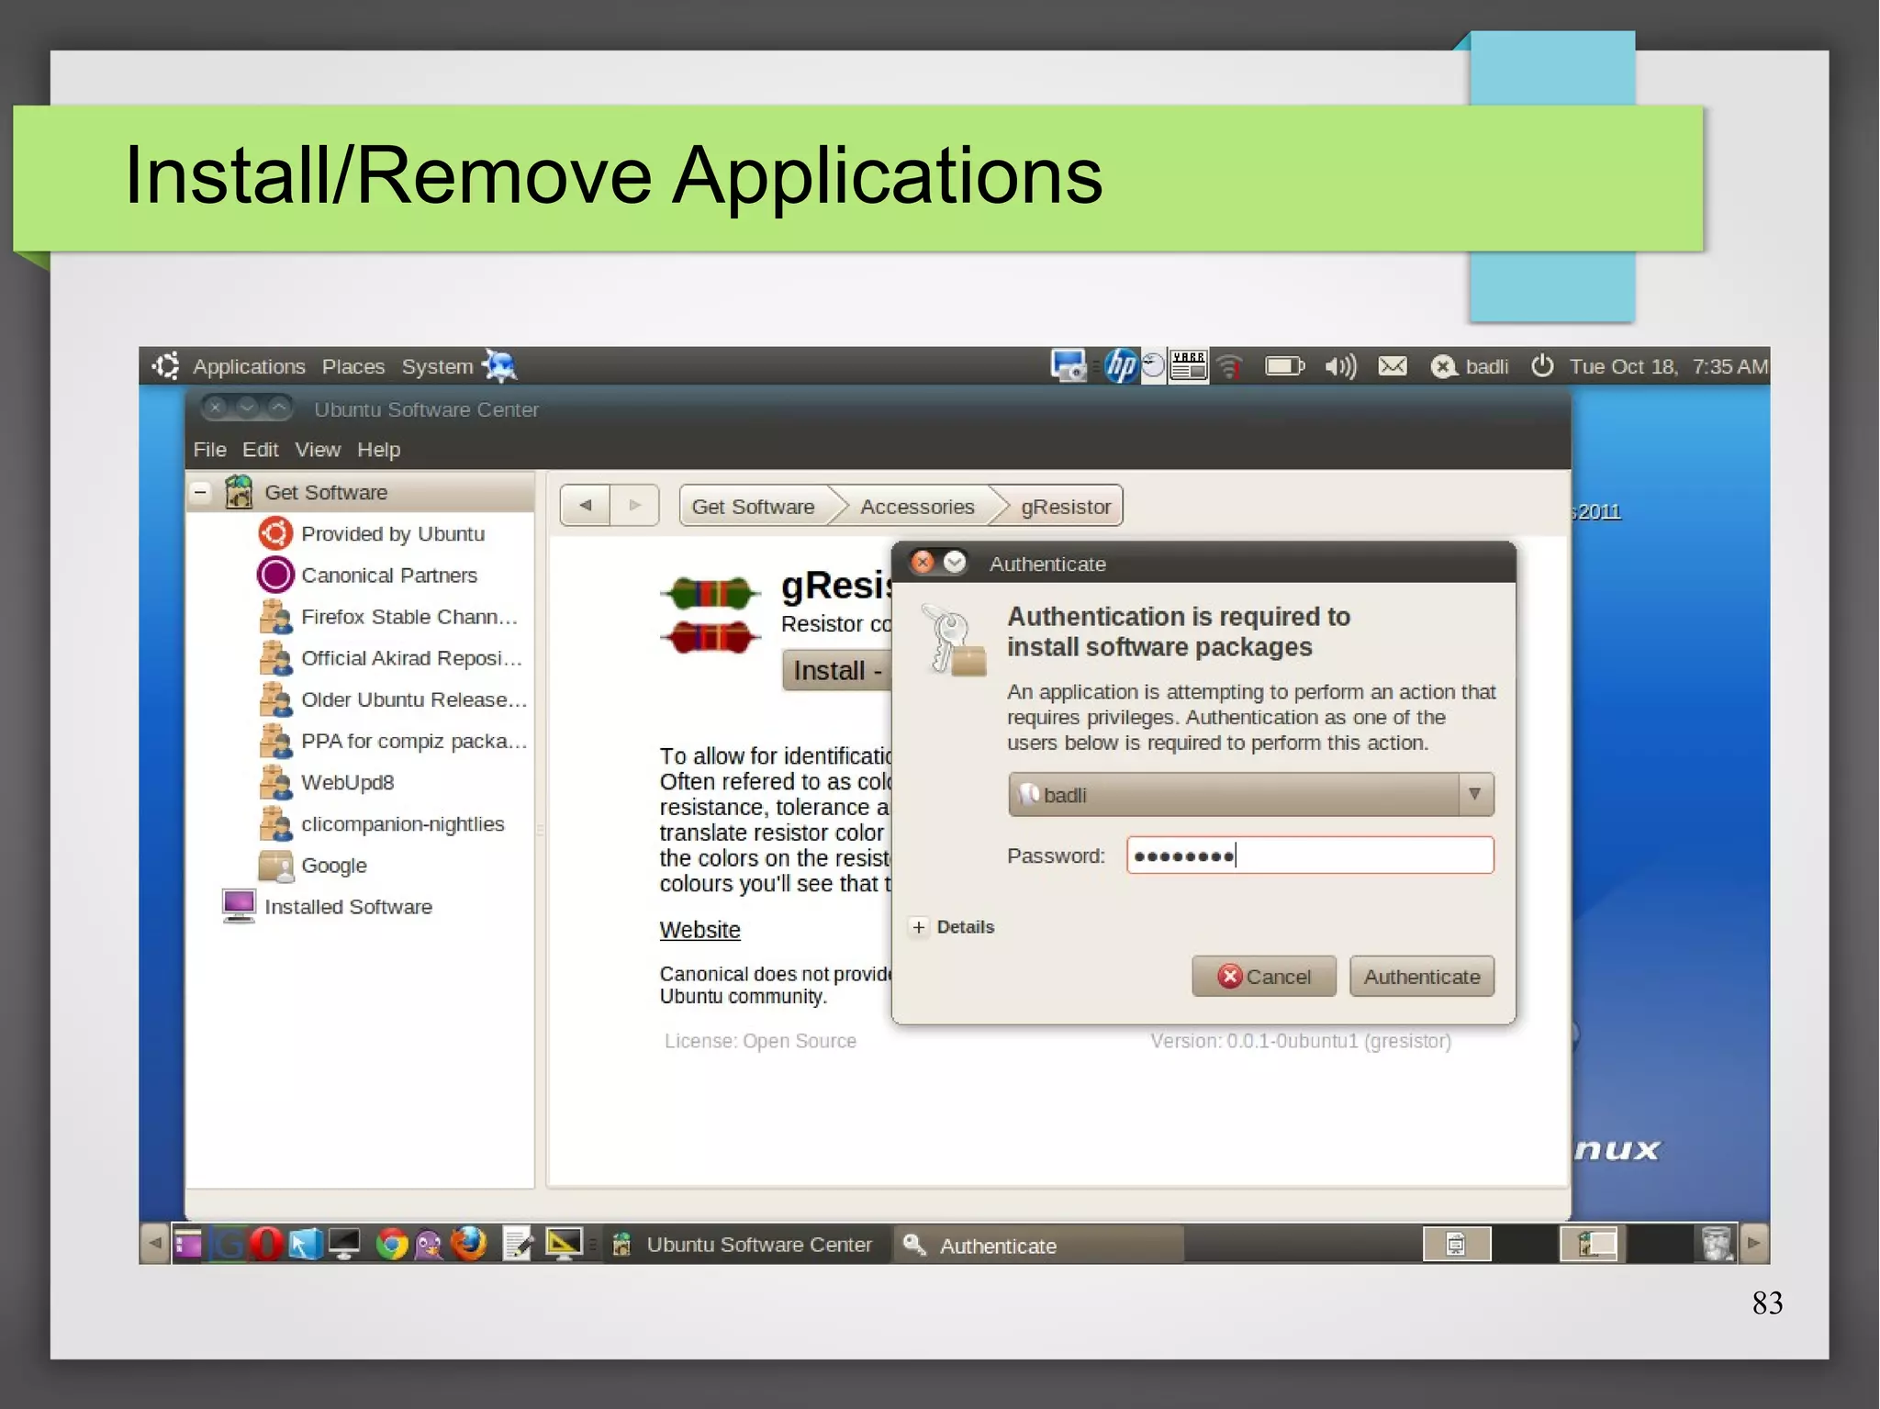Launch Opera from the bottom panel
The width and height of the screenshot is (1880, 1409).
coord(267,1245)
